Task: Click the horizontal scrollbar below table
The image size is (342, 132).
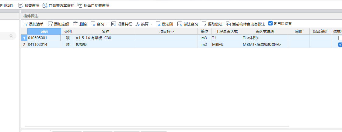Action: tap(157, 126)
